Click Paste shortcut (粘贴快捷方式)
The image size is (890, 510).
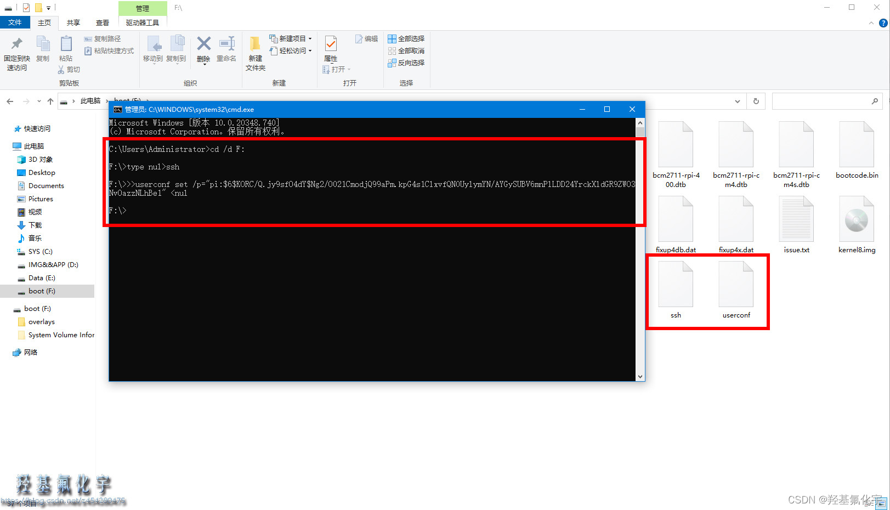tap(109, 51)
